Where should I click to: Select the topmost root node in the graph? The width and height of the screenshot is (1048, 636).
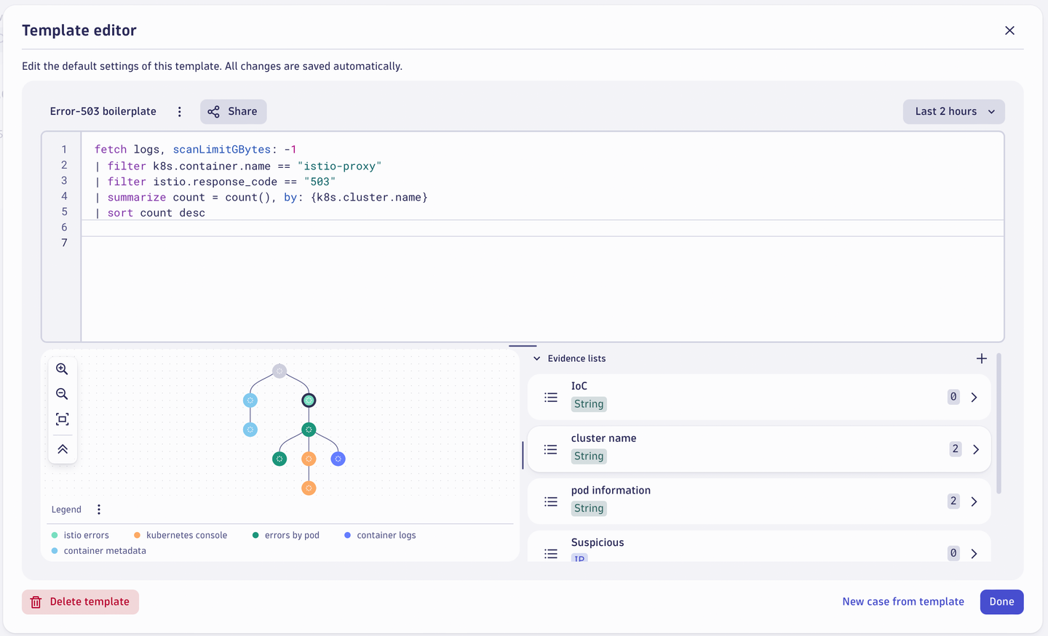[x=279, y=371]
